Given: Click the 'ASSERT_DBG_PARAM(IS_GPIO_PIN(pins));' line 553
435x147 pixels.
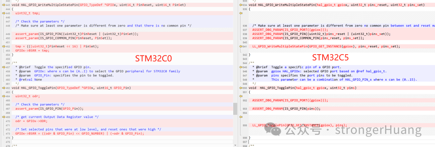Looking at the screenshot, I should pos(286,108).
